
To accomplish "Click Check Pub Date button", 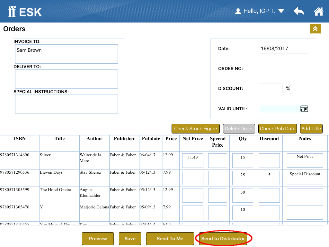I will [x=278, y=129].
